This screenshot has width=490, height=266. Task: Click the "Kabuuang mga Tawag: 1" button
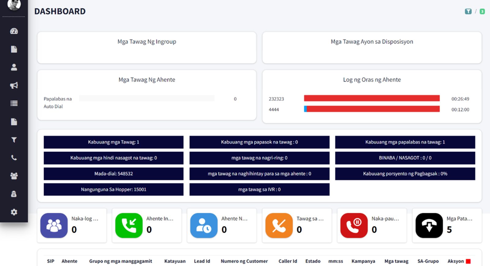coord(113,142)
